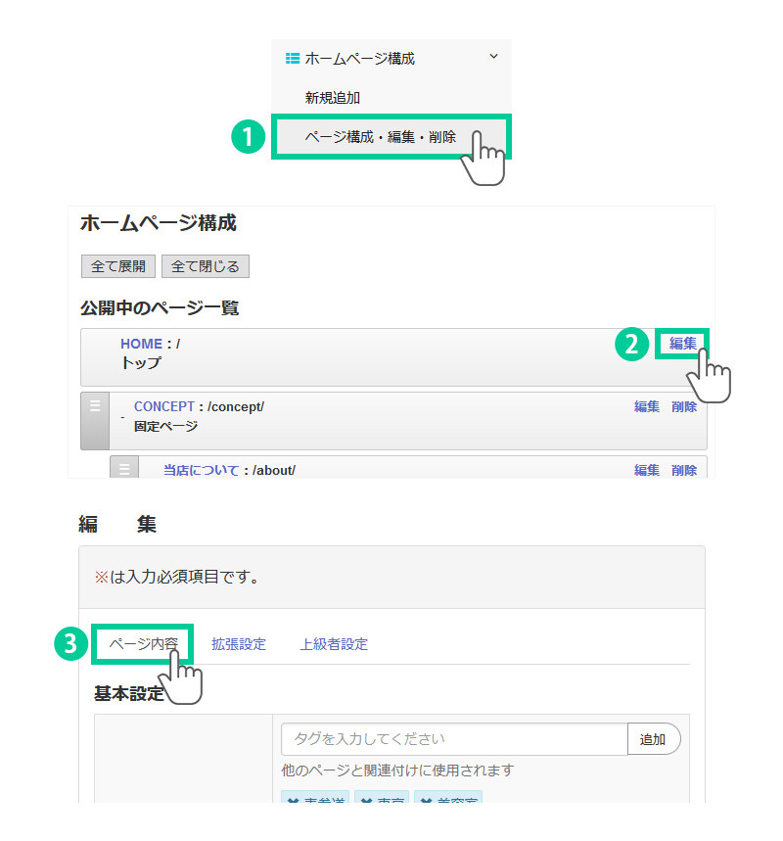Switch to the 拡張設定 tab
This screenshot has width=783, height=841.
(239, 644)
